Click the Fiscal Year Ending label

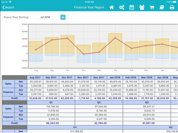pos(16,17)
